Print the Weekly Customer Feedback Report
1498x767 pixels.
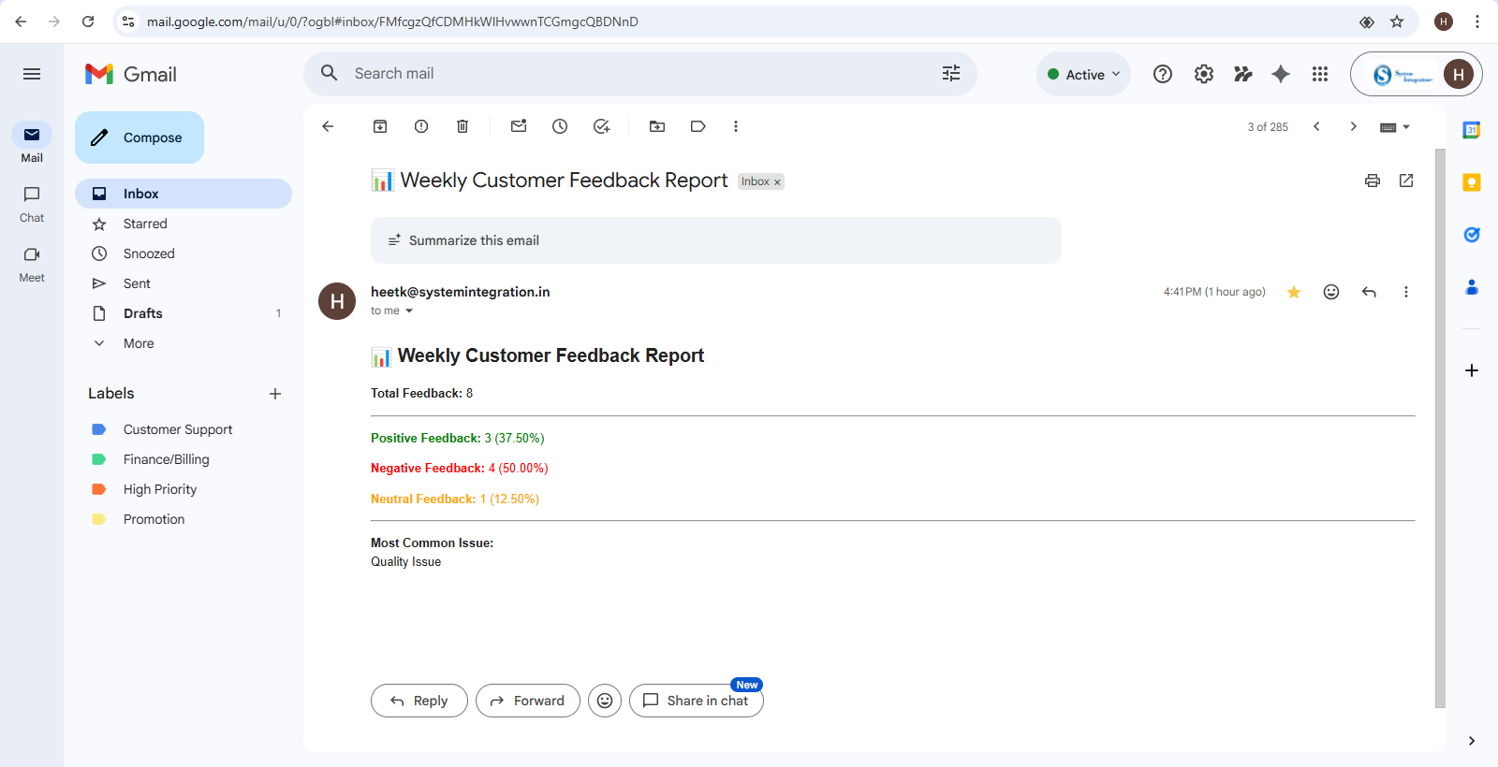[x=1373, y=181]
